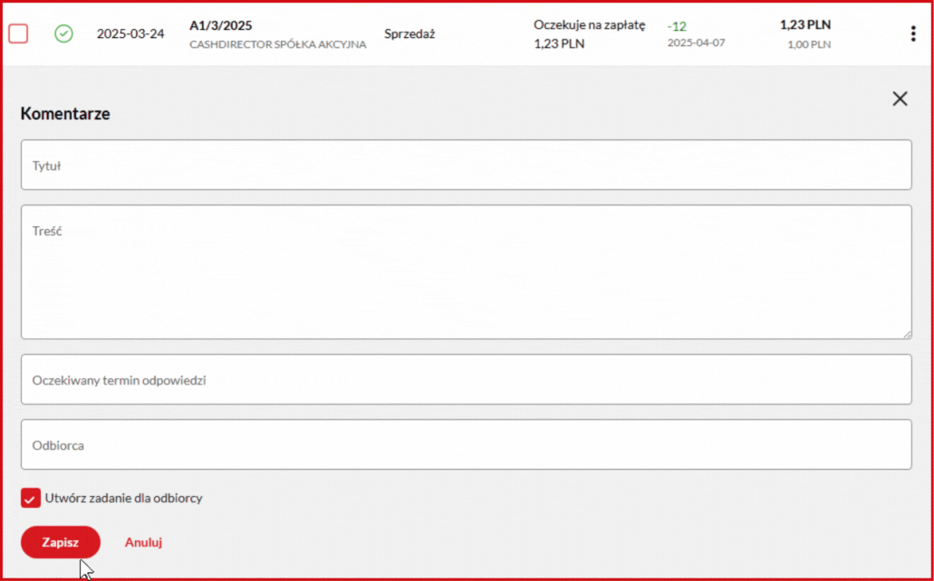Screen dimensions: 934x581
Task: Grab the resize handle of the Treść textarea
Action: click(907, 335)
